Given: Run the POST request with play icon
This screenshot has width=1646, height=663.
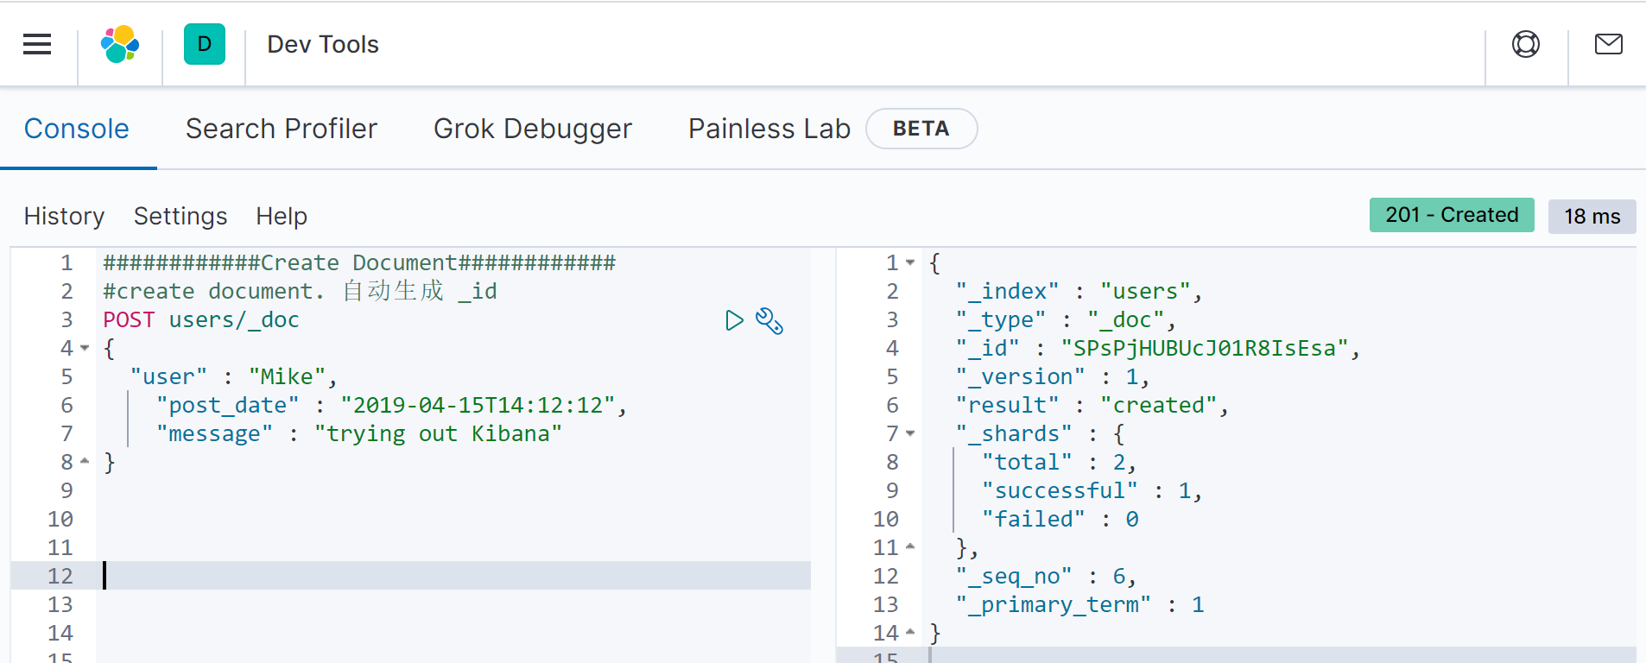Looking at the screenshot, I should coord(734,321).
